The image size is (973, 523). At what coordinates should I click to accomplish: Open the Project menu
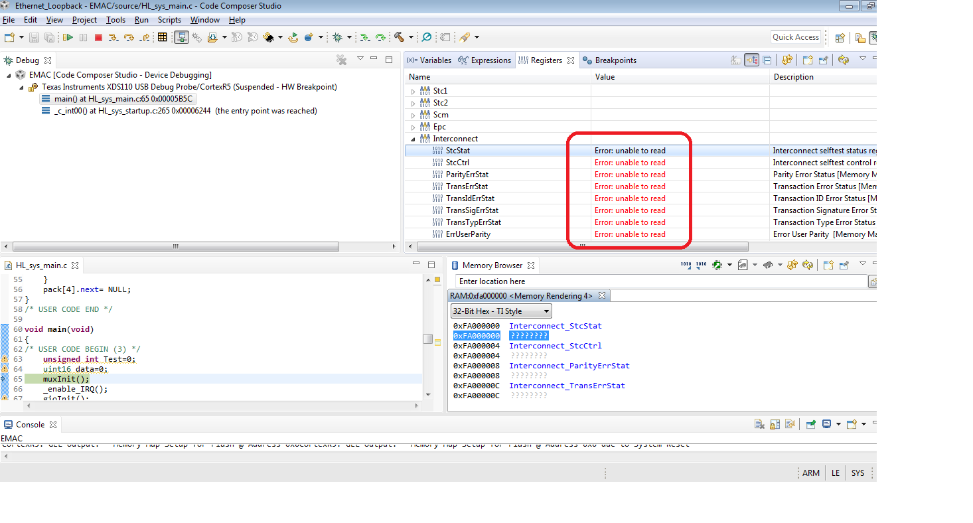84,20
